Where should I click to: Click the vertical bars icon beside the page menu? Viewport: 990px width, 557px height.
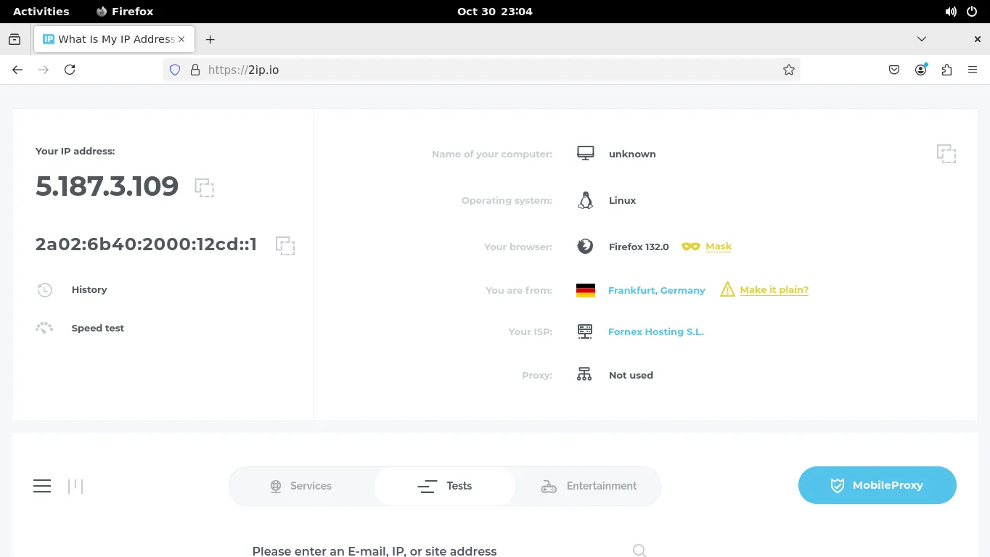pyautogui.click(x=75, y=486)
